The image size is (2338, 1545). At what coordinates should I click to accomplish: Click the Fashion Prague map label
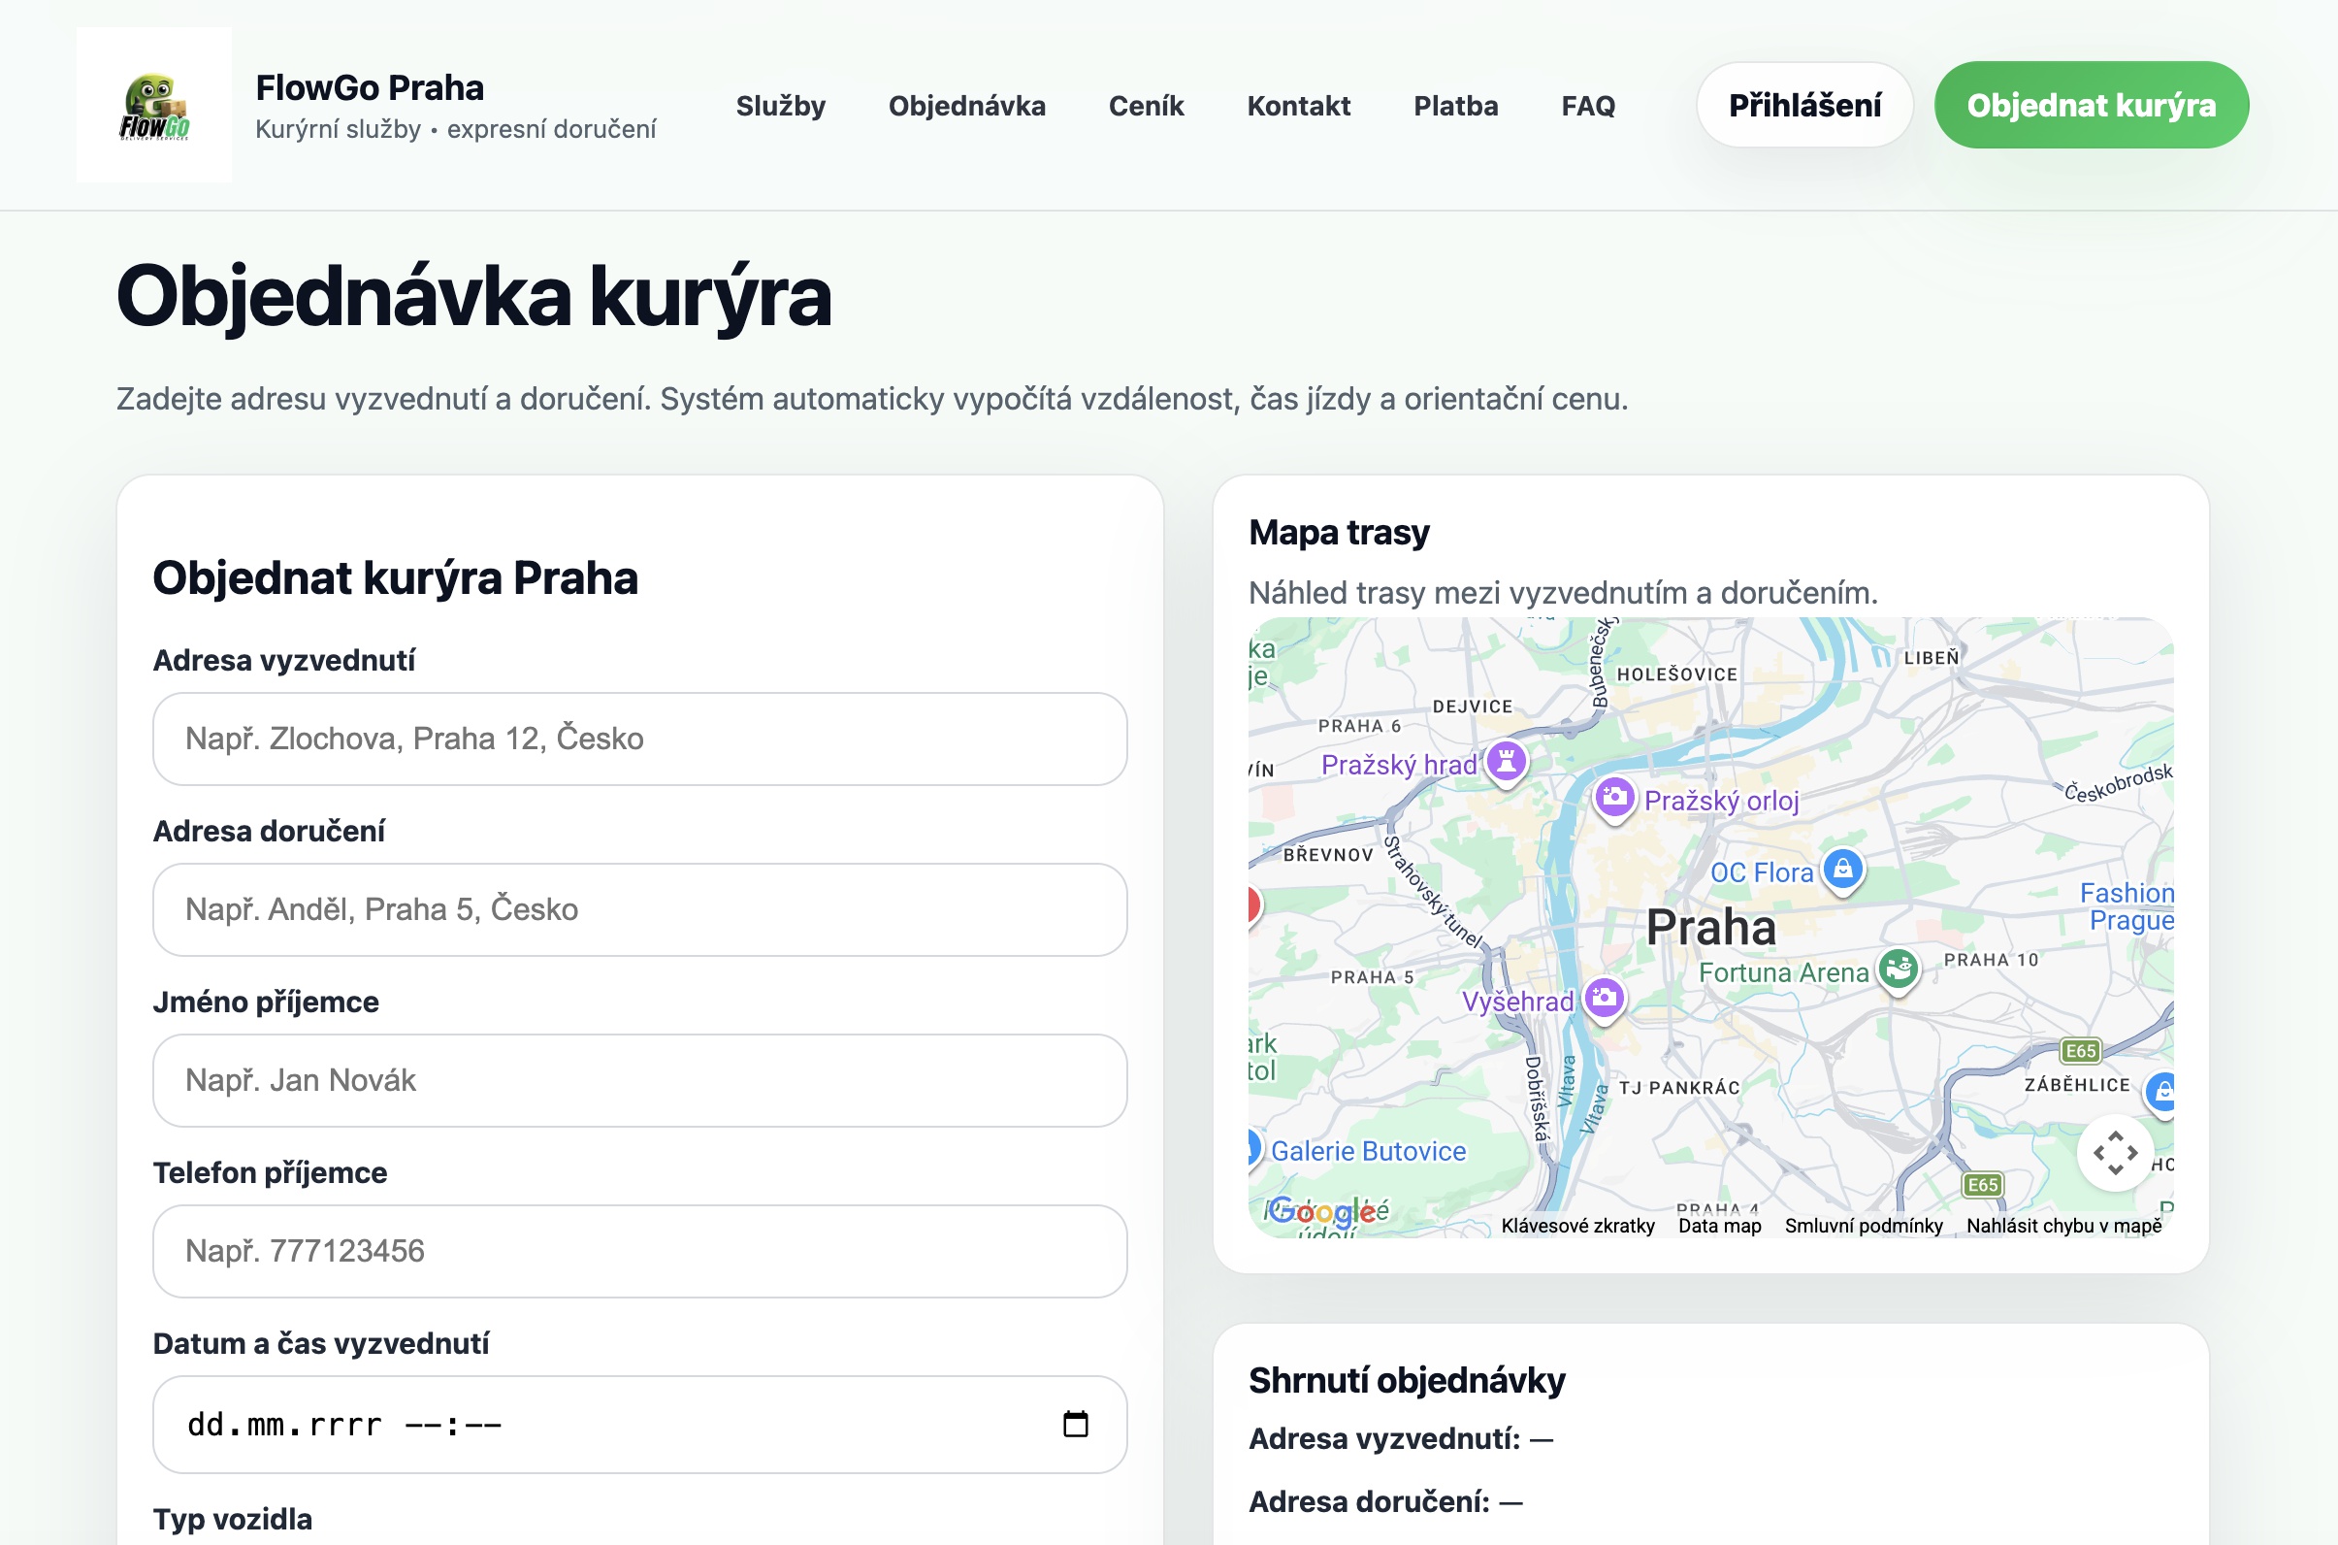click(x=2127, y=906)
